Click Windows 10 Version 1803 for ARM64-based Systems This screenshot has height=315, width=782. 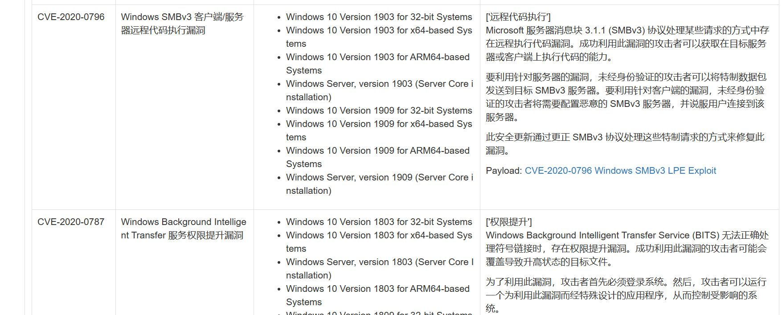(x=377, y=289)
